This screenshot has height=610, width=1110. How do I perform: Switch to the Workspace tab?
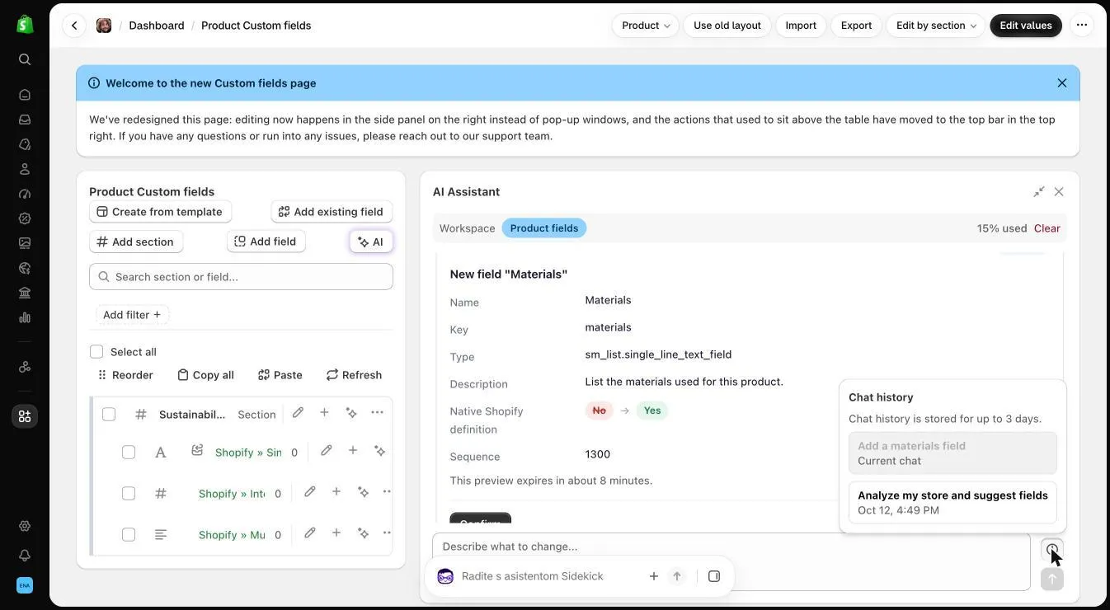[467, 228]
